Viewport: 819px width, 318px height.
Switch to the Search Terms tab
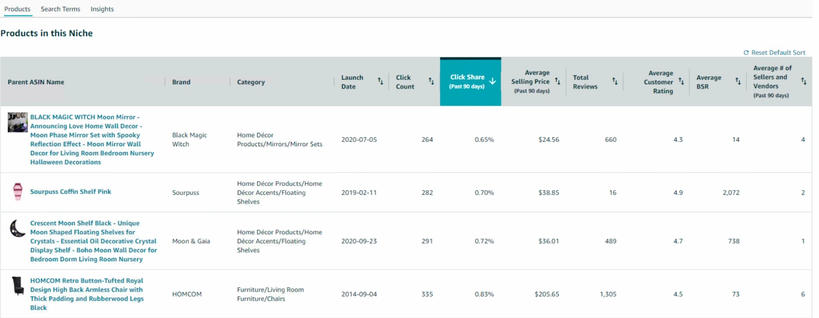point(60,9)
